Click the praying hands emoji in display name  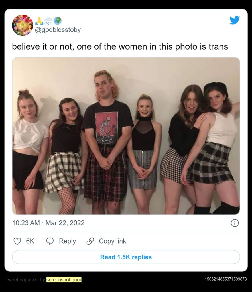[x=39, y=21]
